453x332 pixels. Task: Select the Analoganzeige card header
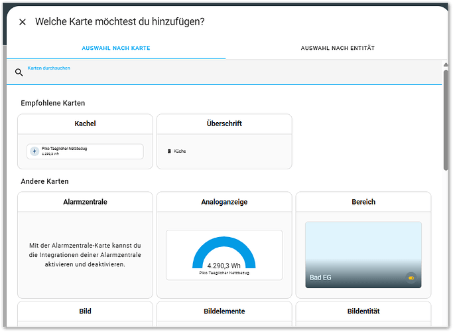click(x=224, y=202)
